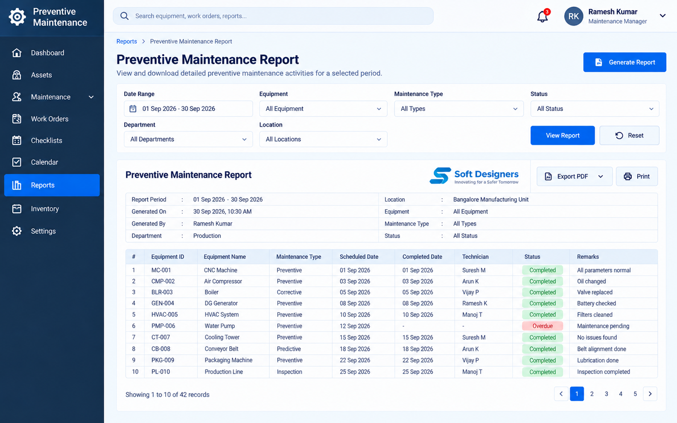The width and height of the screenshot is (677, 423).
Task: Go to page 4 in pagination
Action: click(x=621, y=394)
